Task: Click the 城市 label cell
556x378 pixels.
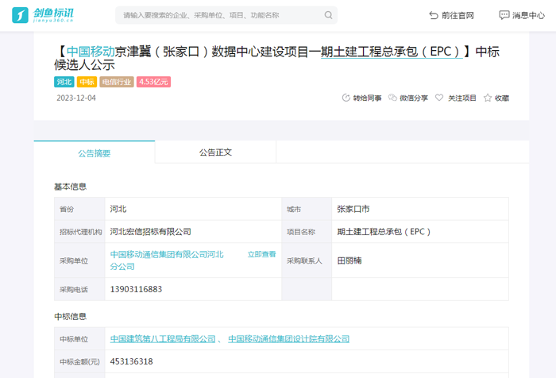Action: tap(307, 209)
